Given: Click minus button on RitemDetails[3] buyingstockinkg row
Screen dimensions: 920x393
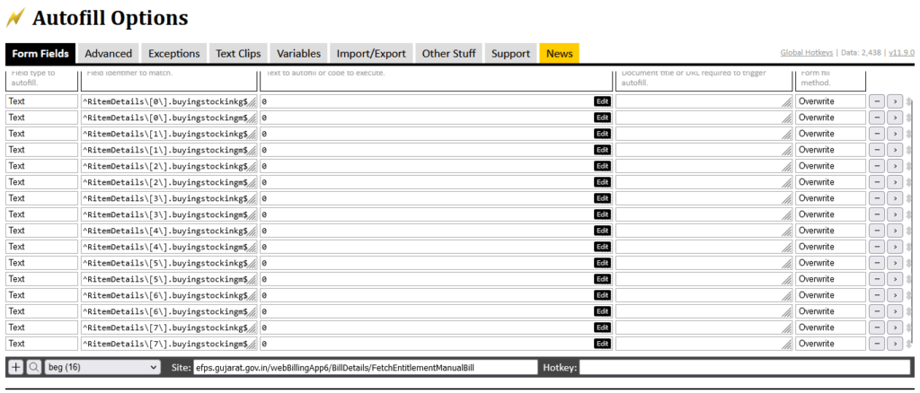Looking at the screenshot, I should click(x=877, y=198).
